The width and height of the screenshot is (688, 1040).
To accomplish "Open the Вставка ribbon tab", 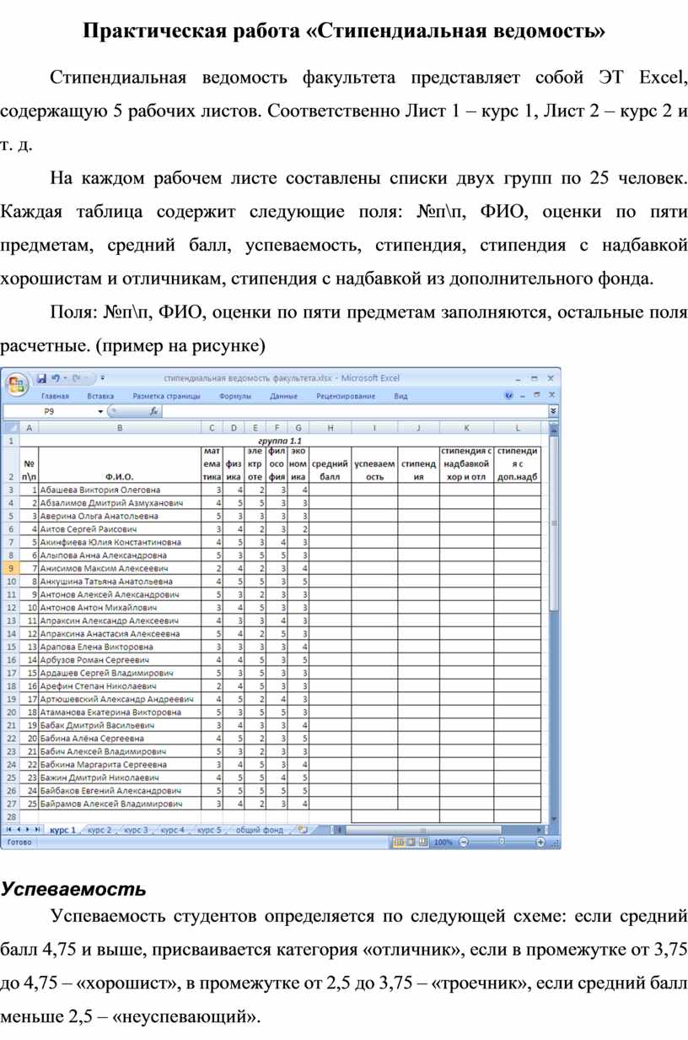I will click(x=100, y=396).
